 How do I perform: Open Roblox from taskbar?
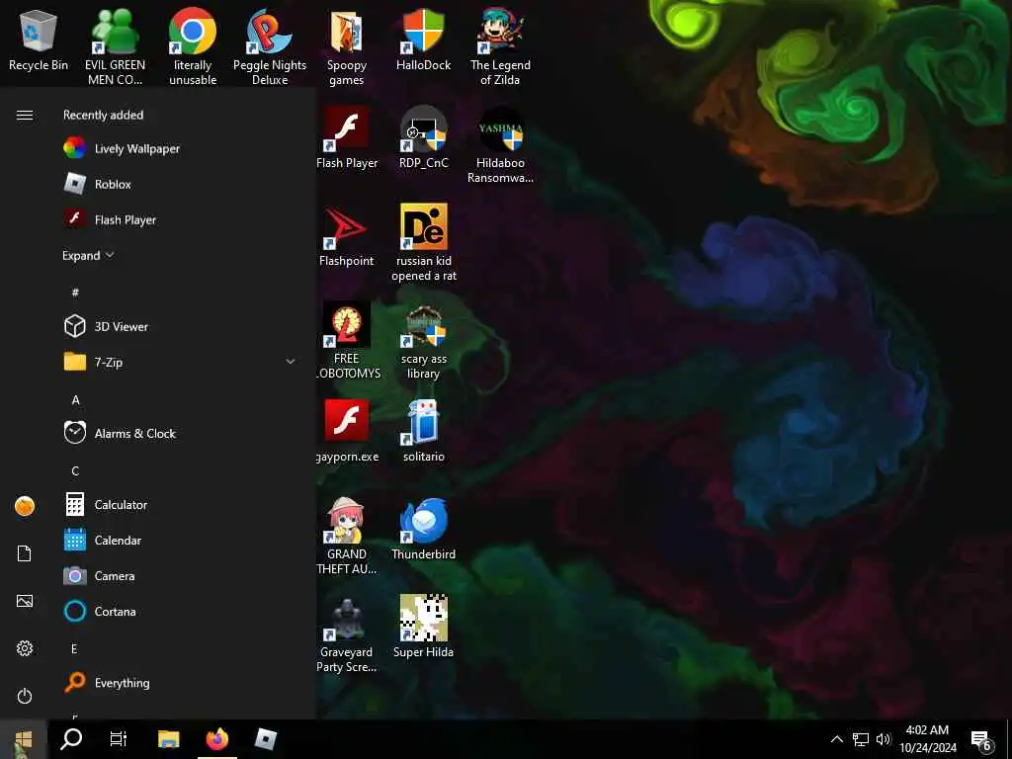[x=265, y=739]
